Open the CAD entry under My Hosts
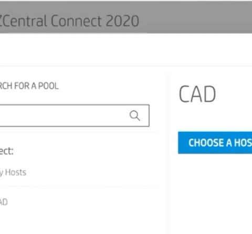252x234 pixels. click(x=4, y=202)
